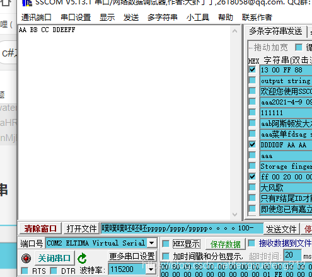312x277 pixels.
Task: Open the 通讯端口 menu
Action: point(36,18)
